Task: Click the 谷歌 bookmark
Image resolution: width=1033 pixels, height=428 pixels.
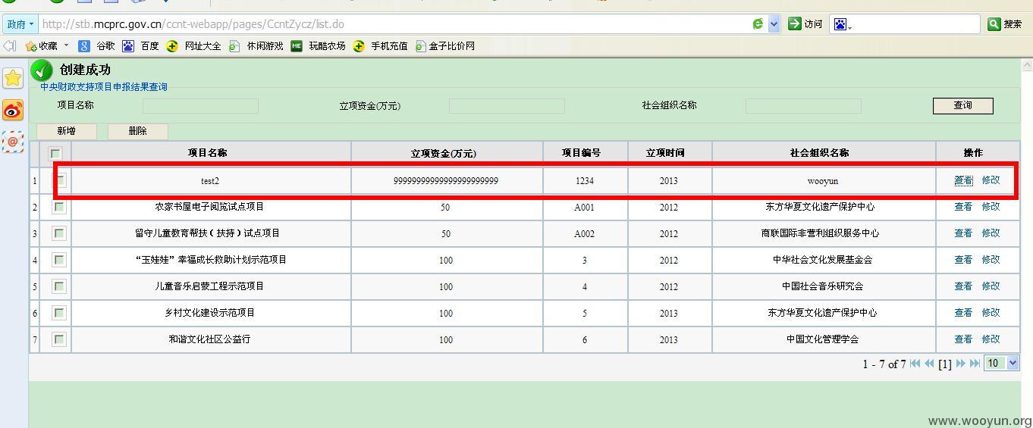Action: pyautogui.click(x=97, y=46)
